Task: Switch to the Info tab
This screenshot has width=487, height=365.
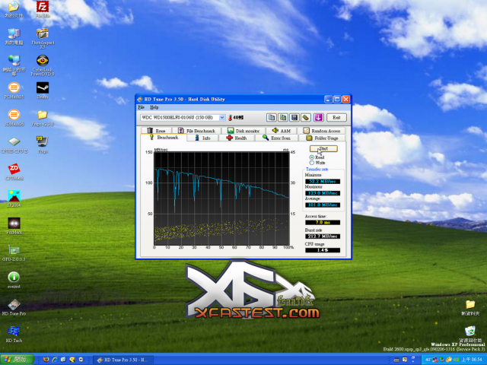Action: tap(202, 138)
